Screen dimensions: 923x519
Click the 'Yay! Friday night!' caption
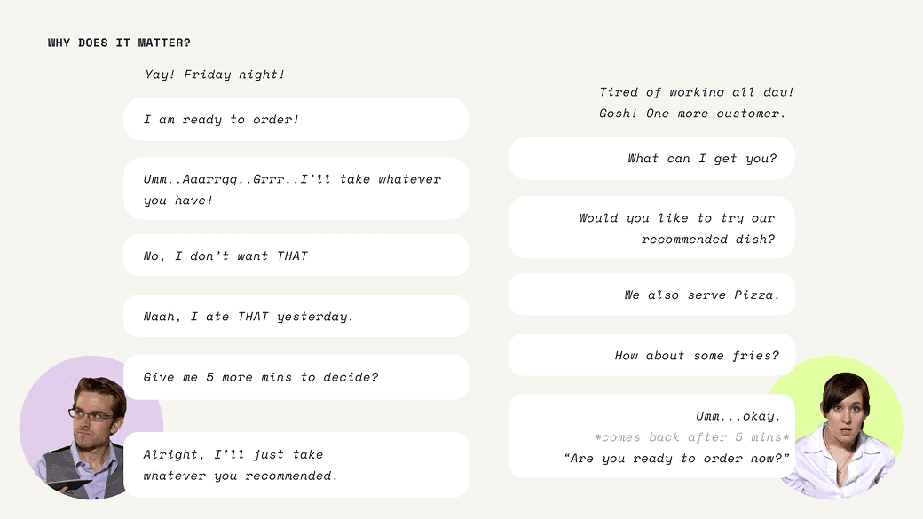215,75
